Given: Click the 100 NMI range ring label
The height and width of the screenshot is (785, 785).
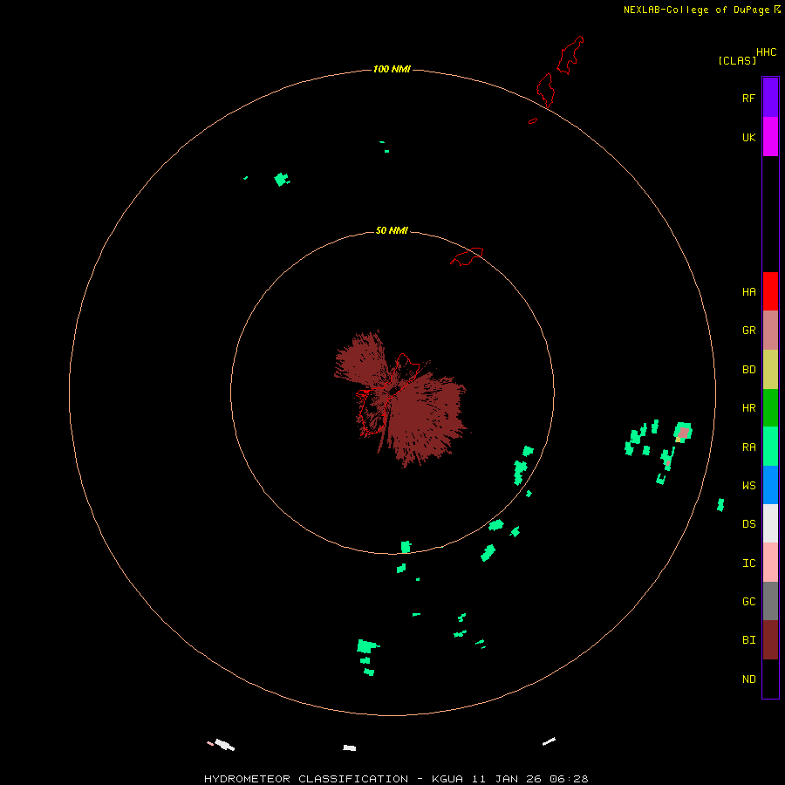Looking at the screenshot, I should (x=392, y=69).
